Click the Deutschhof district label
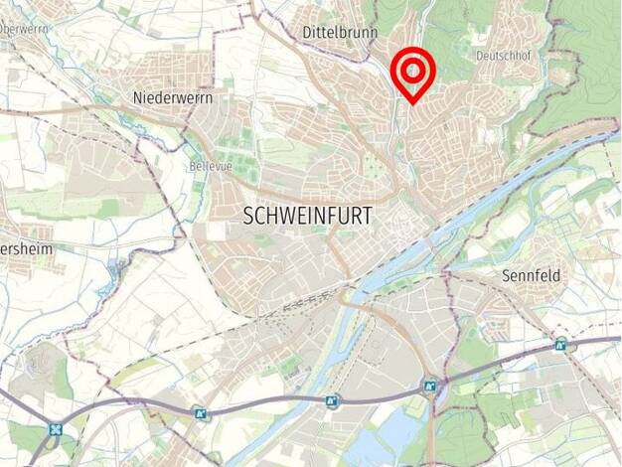The height and width of the screenshot is (467, 622). (x=503, y=56)
